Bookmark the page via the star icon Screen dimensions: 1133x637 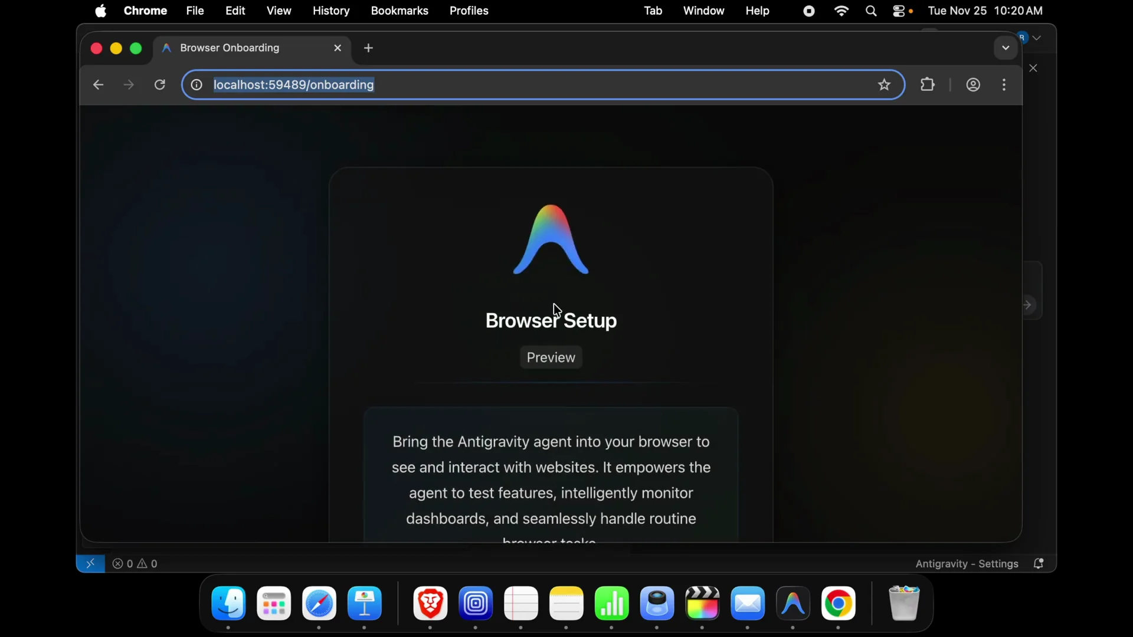(885, 85)
